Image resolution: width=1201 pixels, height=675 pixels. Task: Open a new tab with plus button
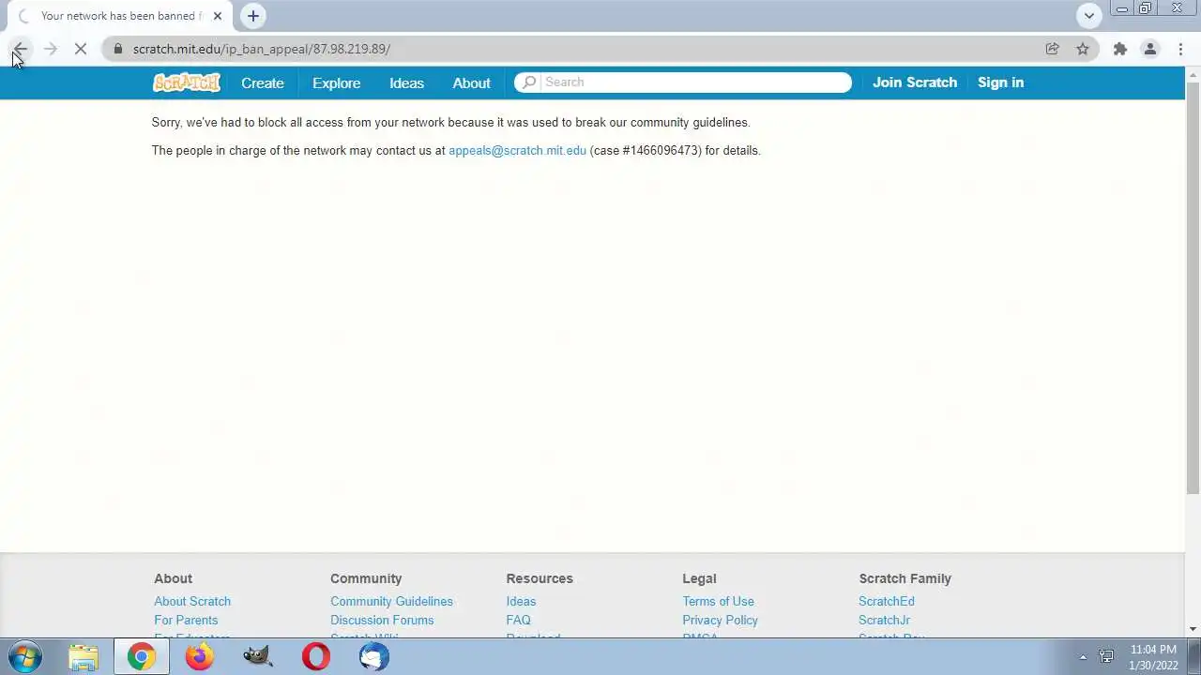[253, 16]
